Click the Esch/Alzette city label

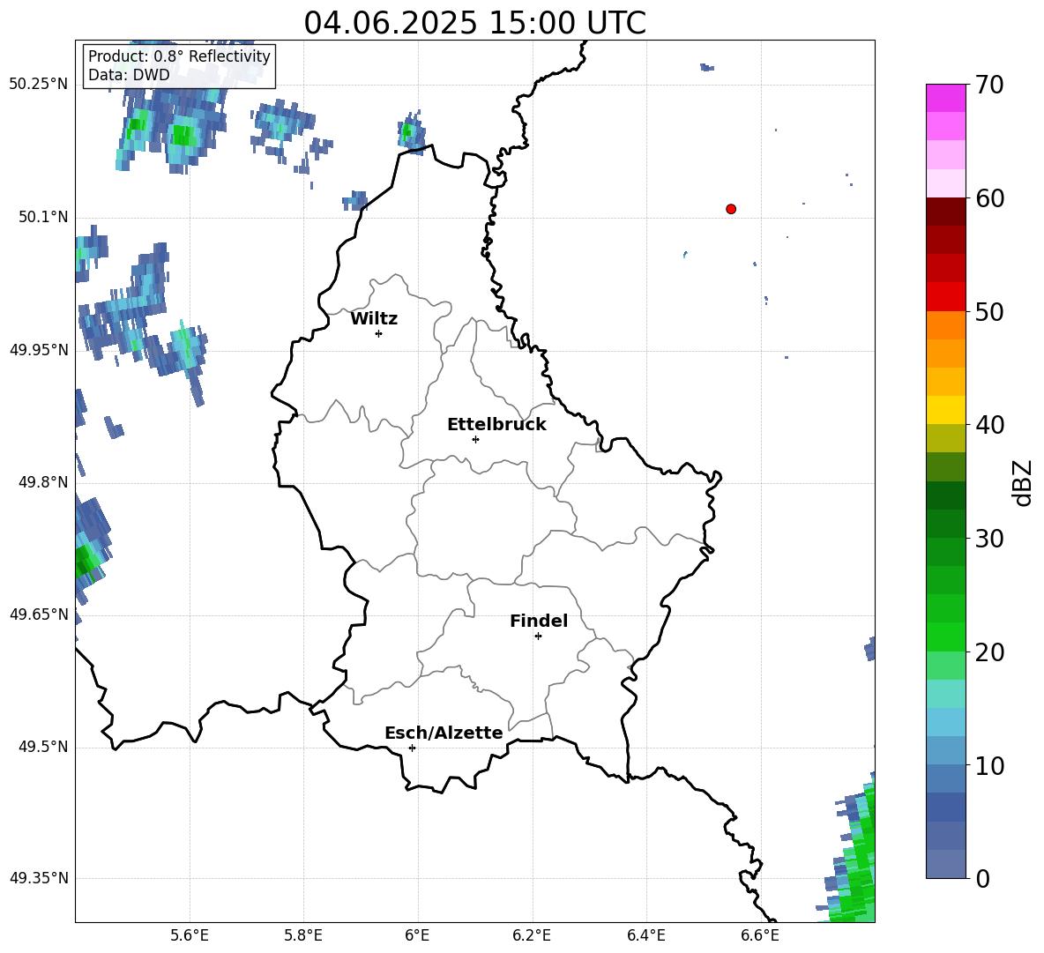pos(444,733)
